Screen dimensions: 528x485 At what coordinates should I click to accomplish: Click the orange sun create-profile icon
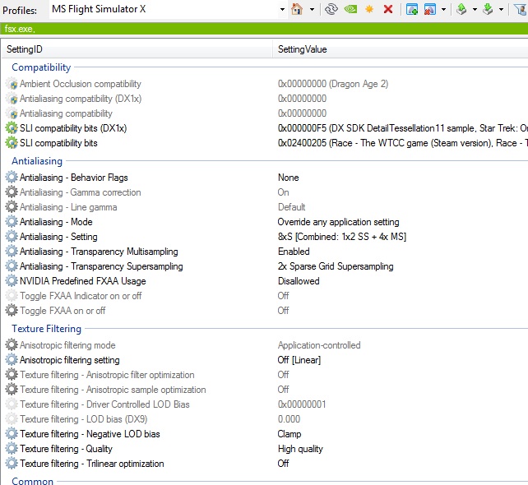click(x=369, y=9)
